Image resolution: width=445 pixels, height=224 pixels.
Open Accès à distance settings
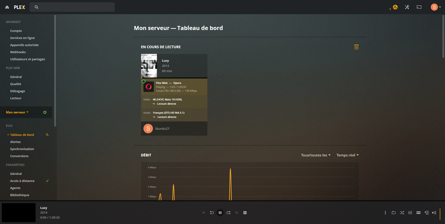[22, 181]
